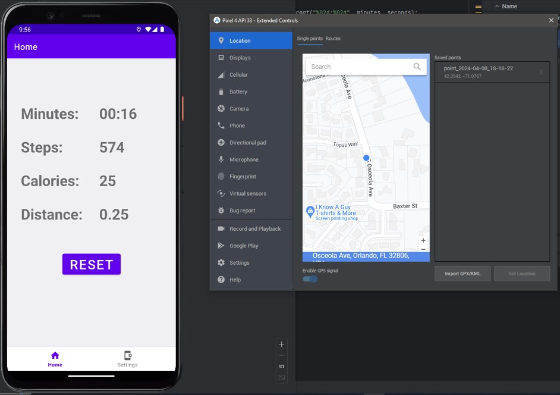Image resolution: width=560 pixels, height=395 pixels.
Task: Open Directional pad controls
Action: [247, 143]
